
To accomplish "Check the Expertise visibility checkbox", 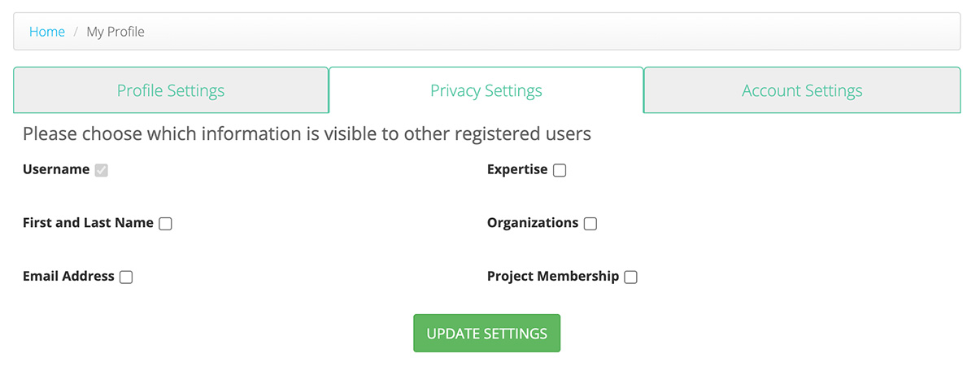I will [x=560, y=170].
